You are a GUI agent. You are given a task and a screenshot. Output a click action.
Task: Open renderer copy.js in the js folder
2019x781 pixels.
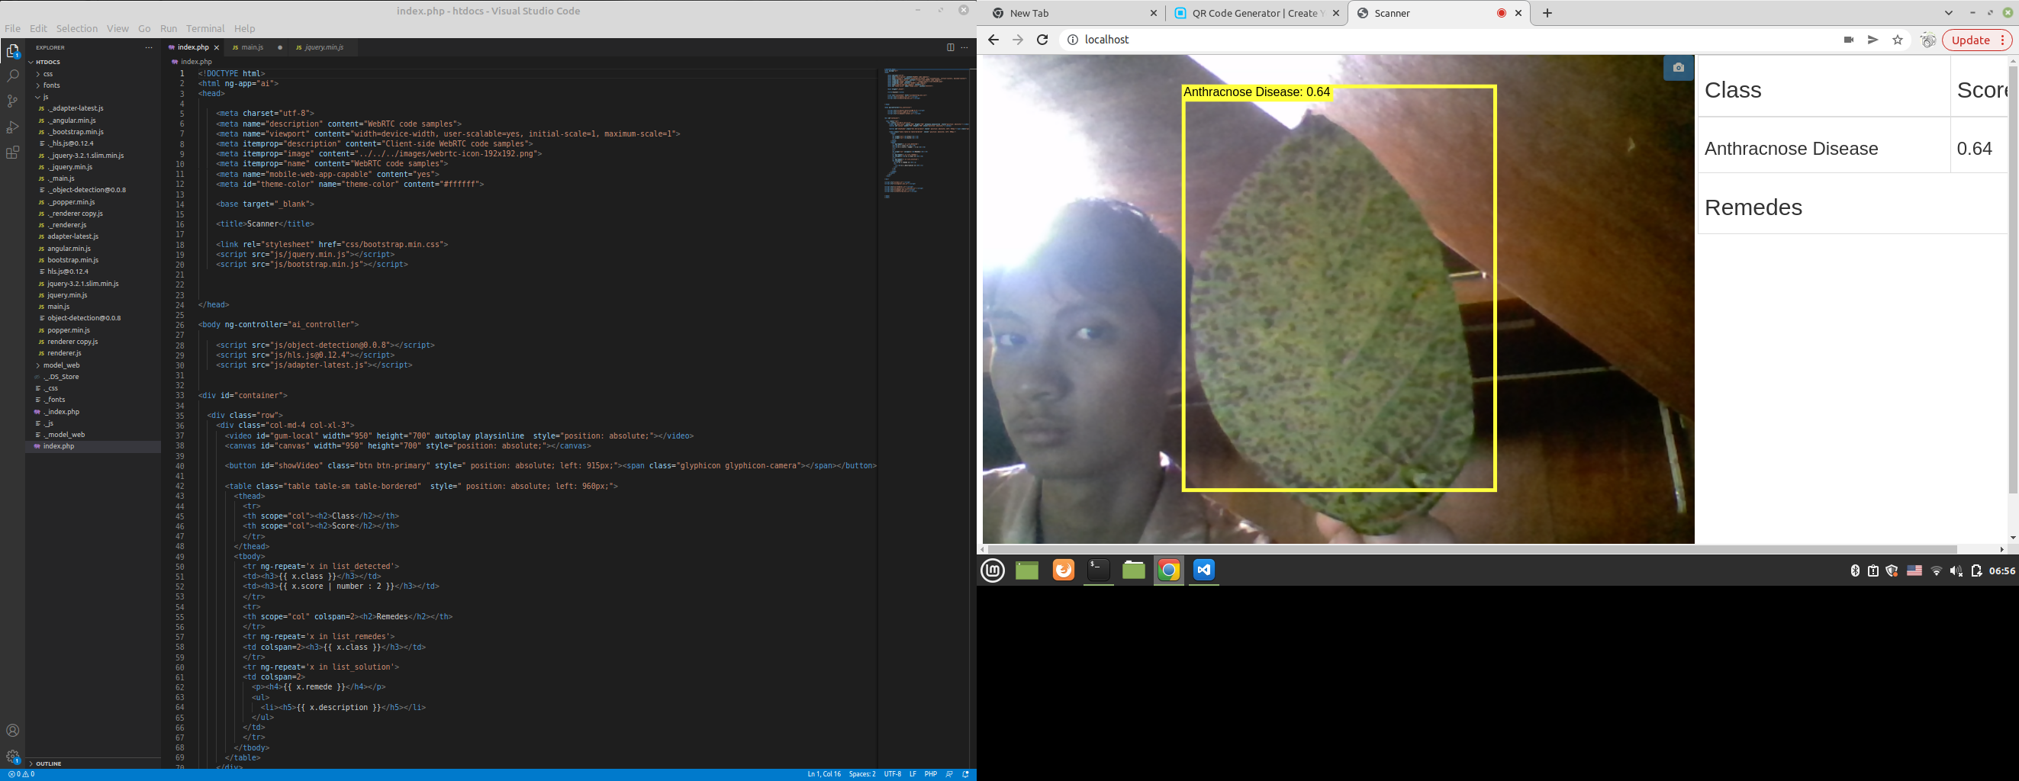click(73, 342)
